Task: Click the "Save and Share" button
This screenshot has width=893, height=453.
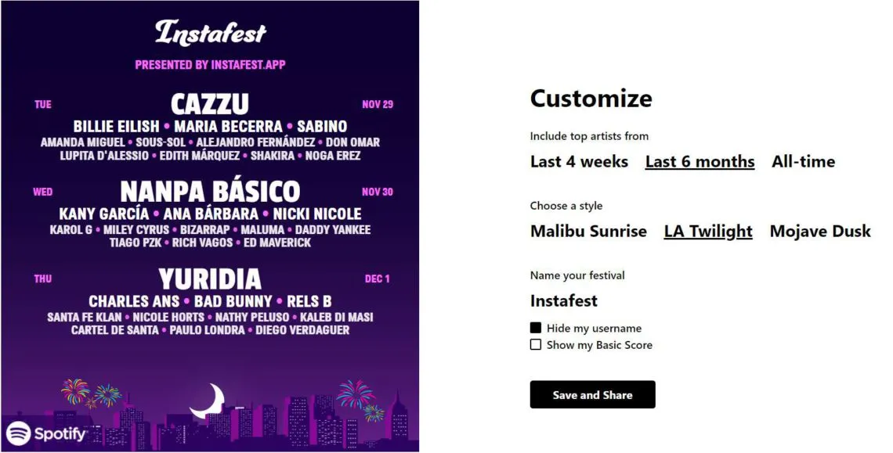Action: [592, 394]
